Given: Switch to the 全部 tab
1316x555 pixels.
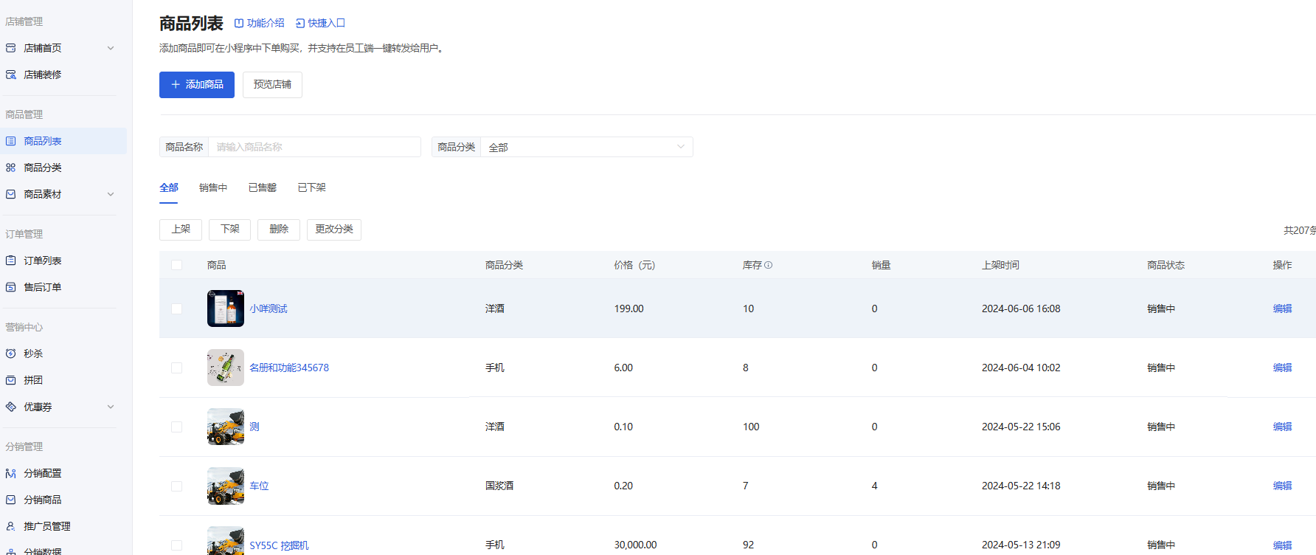Looking at the screenshot, I should click(169, 187).
